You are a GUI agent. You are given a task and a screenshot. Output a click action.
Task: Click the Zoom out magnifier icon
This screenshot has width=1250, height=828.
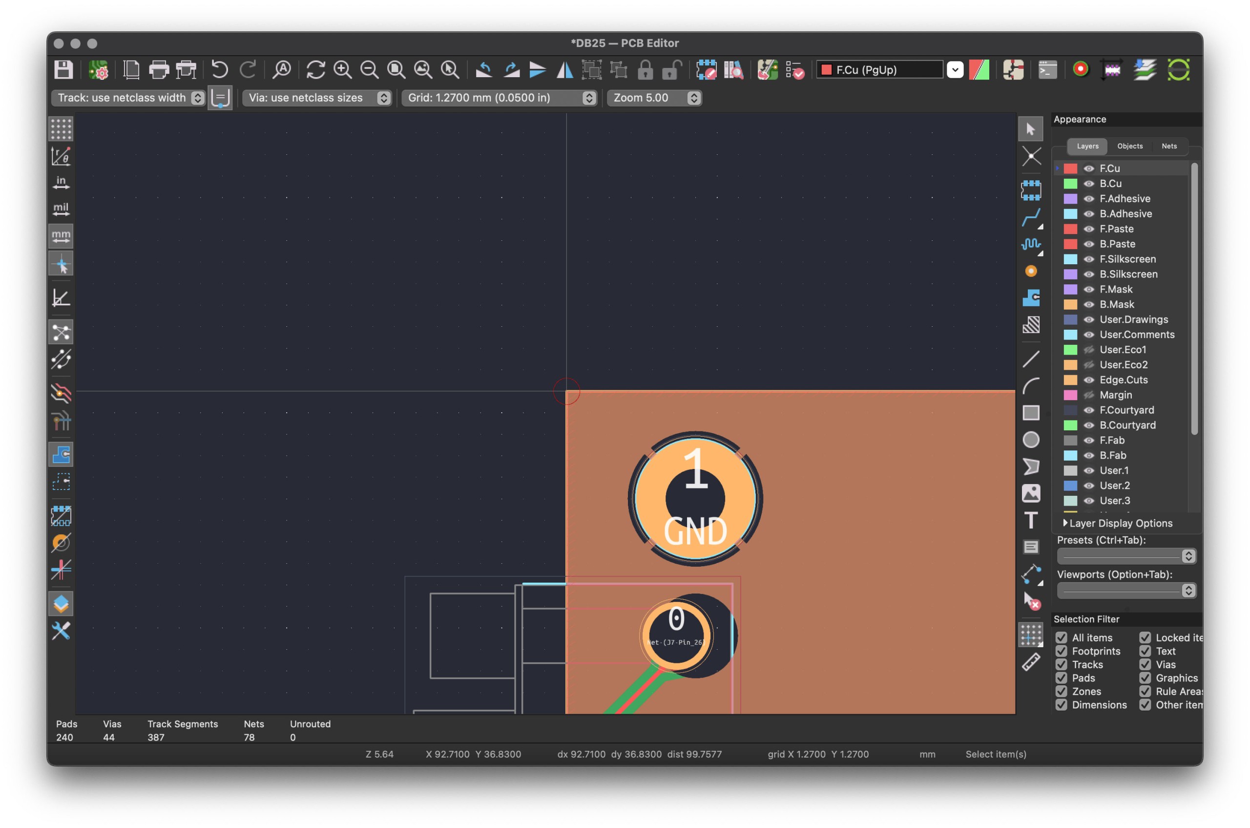(x=370, y=70)
